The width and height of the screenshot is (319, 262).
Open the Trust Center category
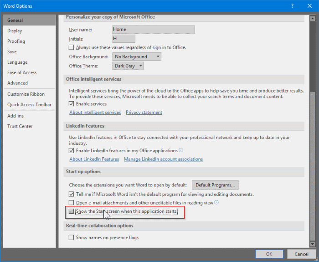tap(29, 126)
